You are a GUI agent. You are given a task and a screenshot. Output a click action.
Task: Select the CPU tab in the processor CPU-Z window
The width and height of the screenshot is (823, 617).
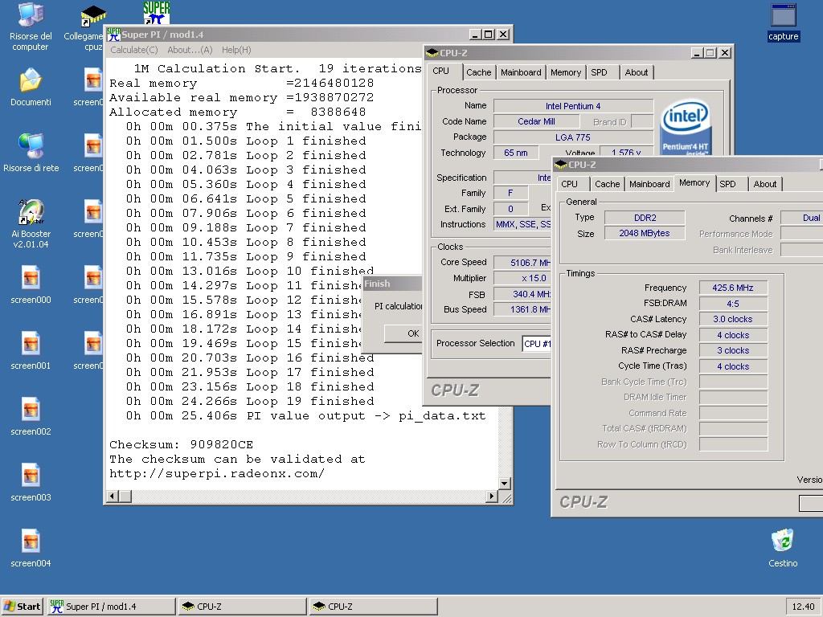(441, 72)
